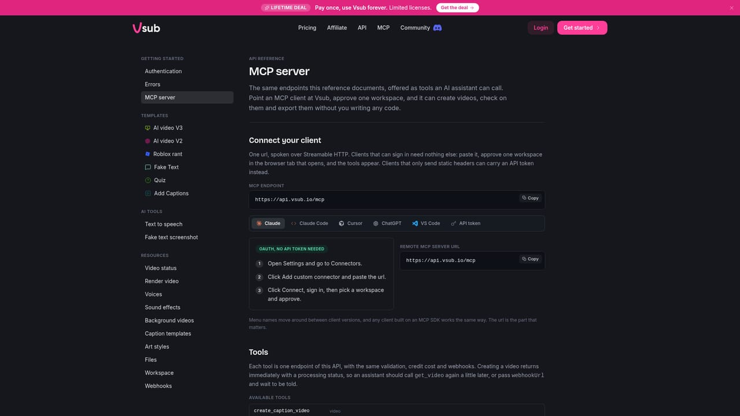Click the LIFETIME DEAL badge
Image resolution: width=740 pixels, height=416 pixels.
tap(286, 8)
